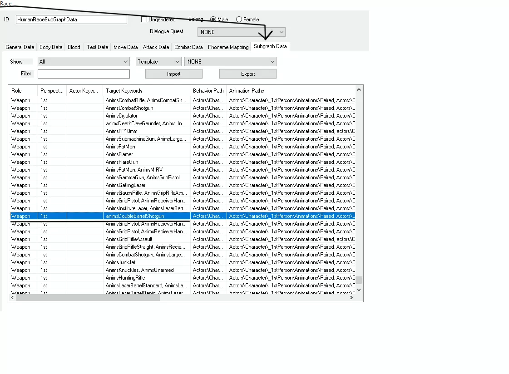Select the Female radio button
This screenshot has height=374, width=509.
[239, 20]
